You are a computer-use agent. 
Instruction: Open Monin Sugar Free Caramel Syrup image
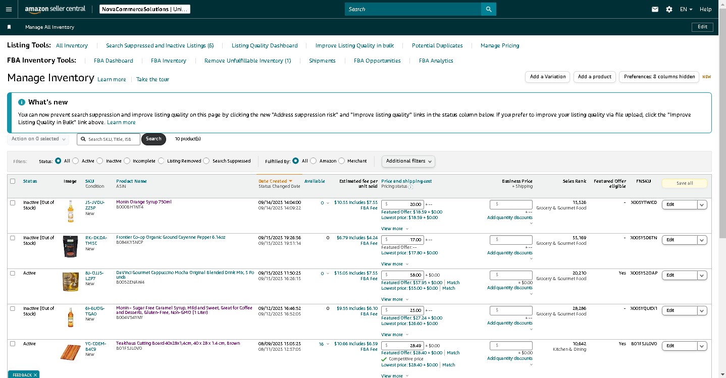pos(70,317)
